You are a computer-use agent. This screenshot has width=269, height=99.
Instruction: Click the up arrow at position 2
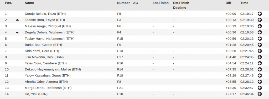click(17, 20)
